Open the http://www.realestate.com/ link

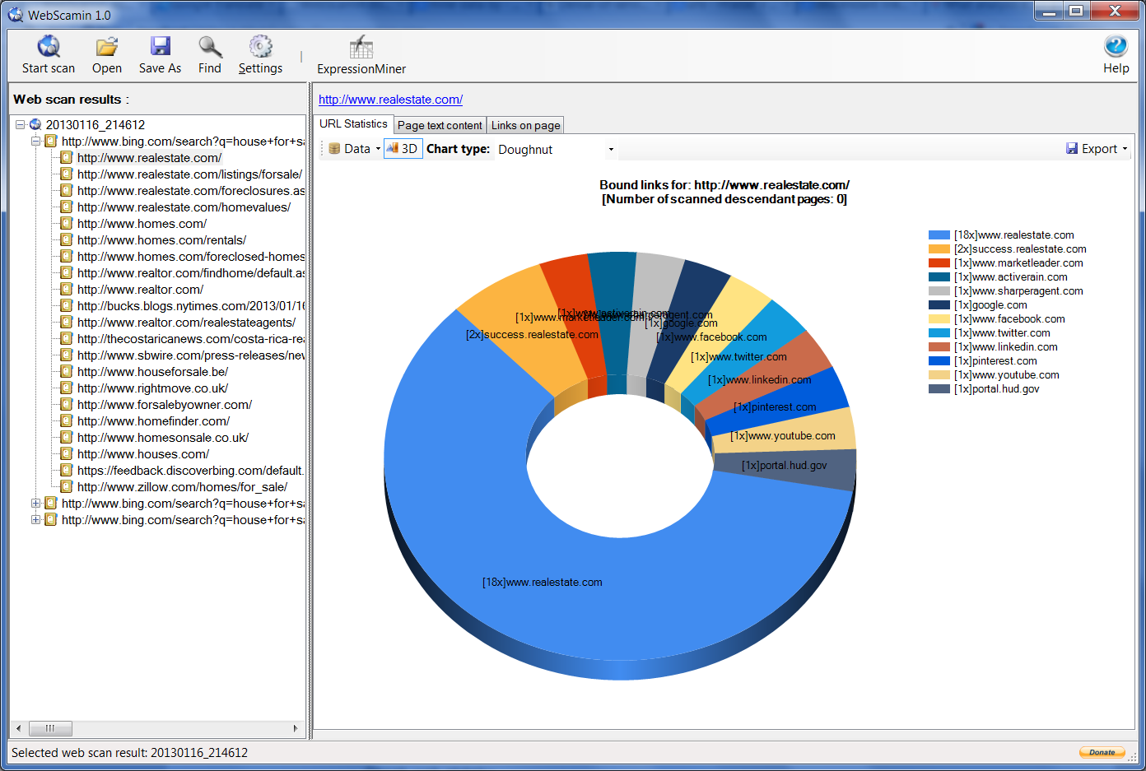[x=390, y=100]
